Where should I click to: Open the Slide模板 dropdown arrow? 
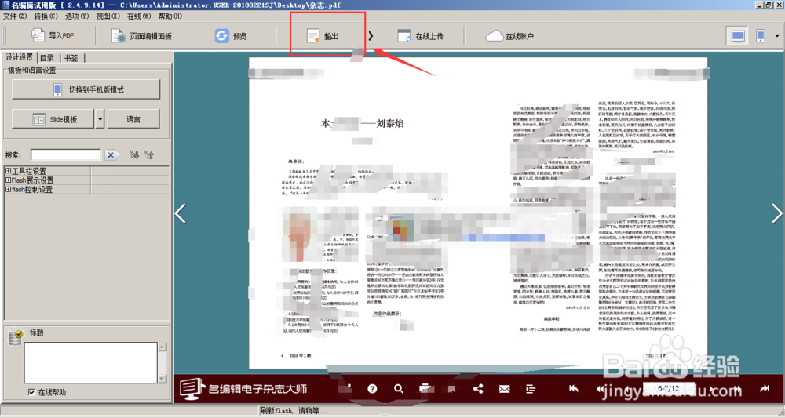coord(100,119)
